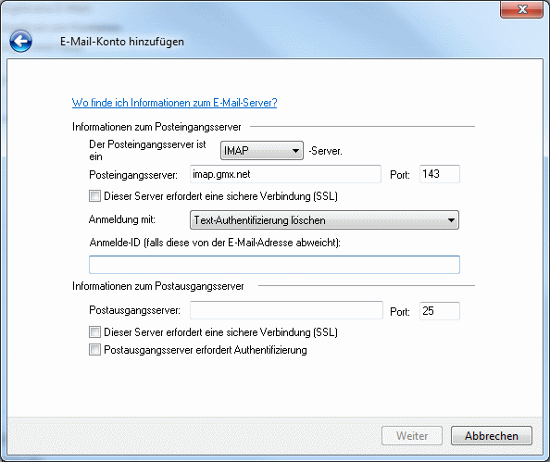This screenshot has width=550, height=462.
Task: Click the Abbrechen button
Action: pyautogui.click(x=492, y=436)
